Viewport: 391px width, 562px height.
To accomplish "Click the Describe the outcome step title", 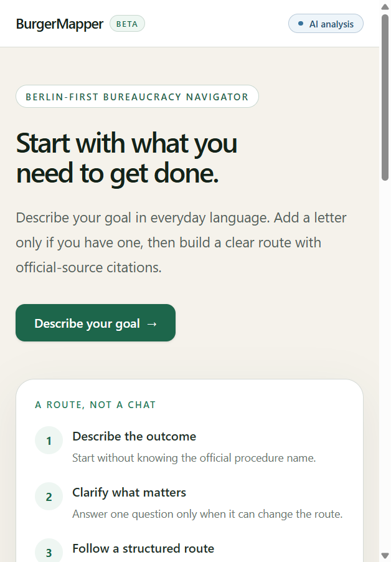I will (134, 436).
